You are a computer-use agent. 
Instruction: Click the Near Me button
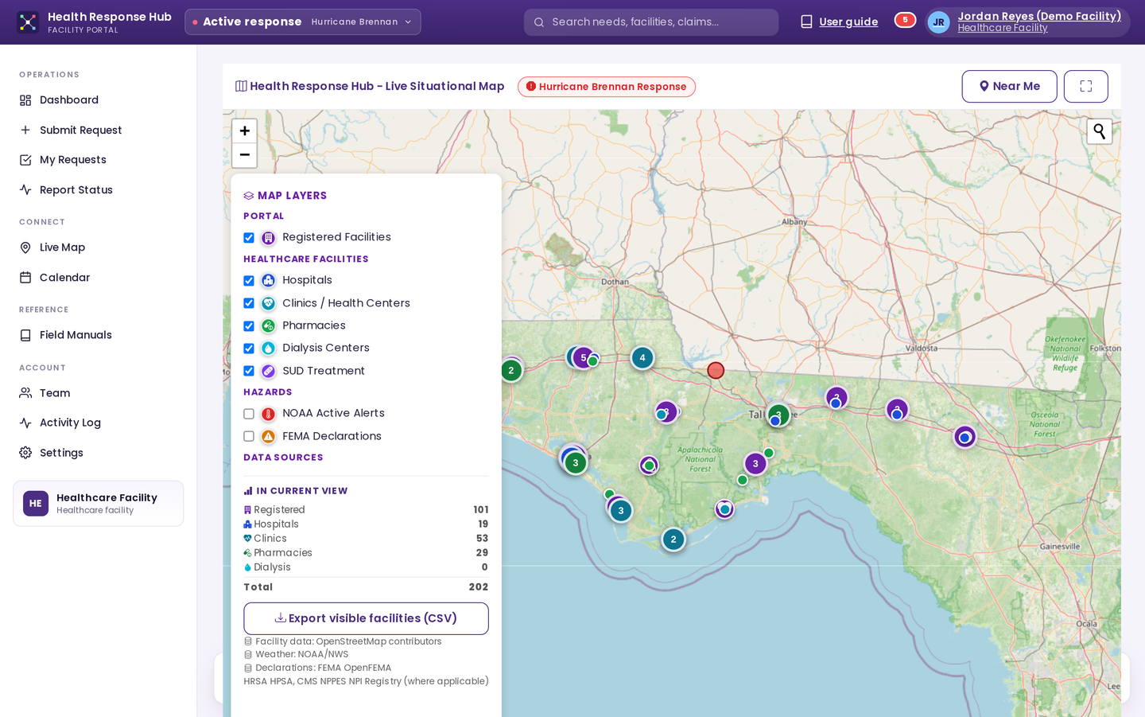click(x=1009, y=86)
